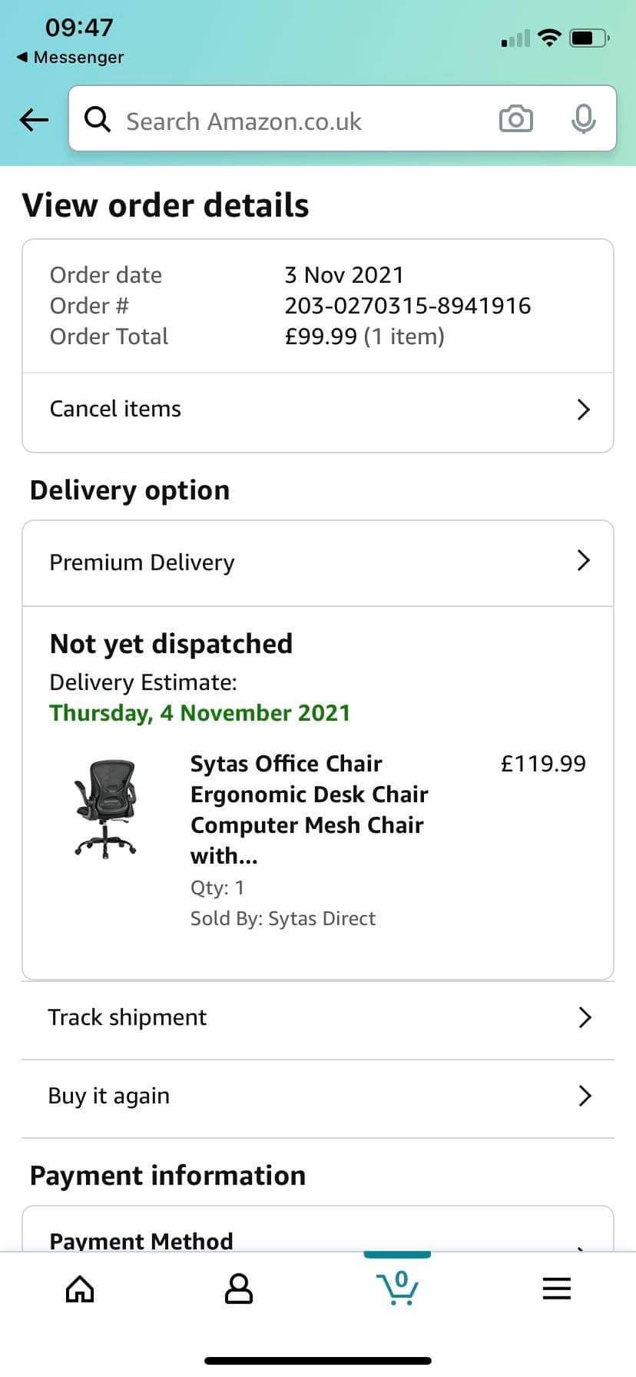The width and height of the screenshot is (636, 1377).
Task: Focus the Search Amazon.co.uk field
Action: click(292, 121)
